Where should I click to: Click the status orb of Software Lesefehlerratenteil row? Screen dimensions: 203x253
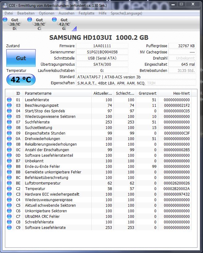click(x=9, y=155)
